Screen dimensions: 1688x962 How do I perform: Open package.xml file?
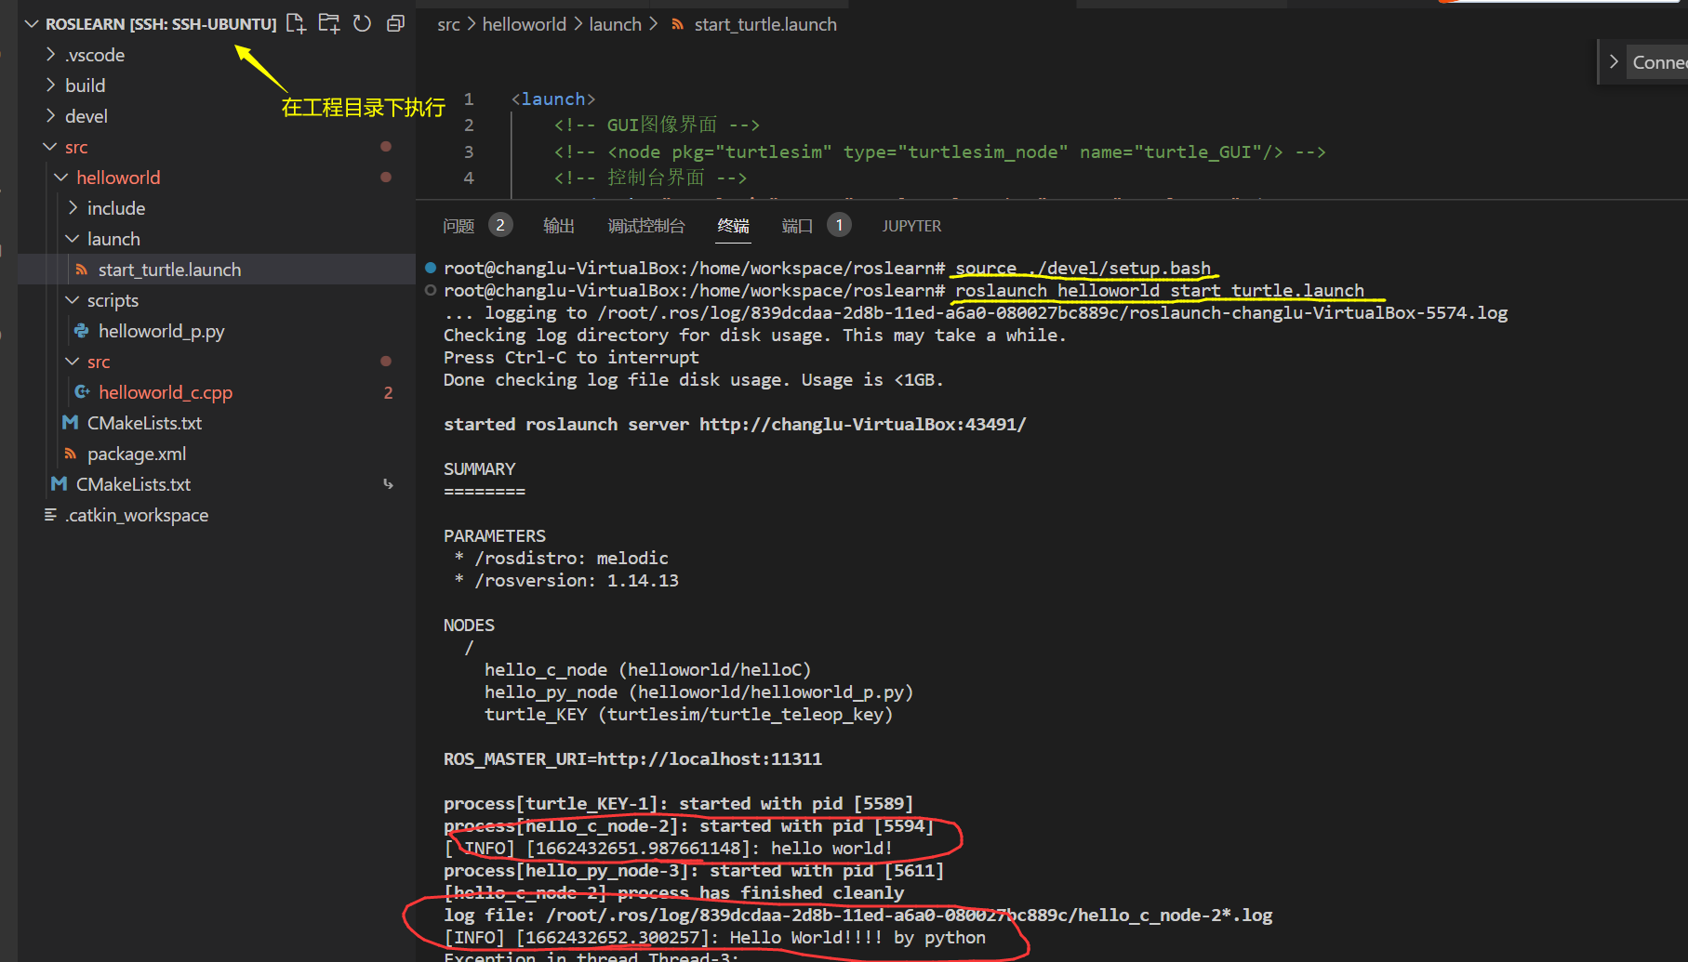(137, 454)
